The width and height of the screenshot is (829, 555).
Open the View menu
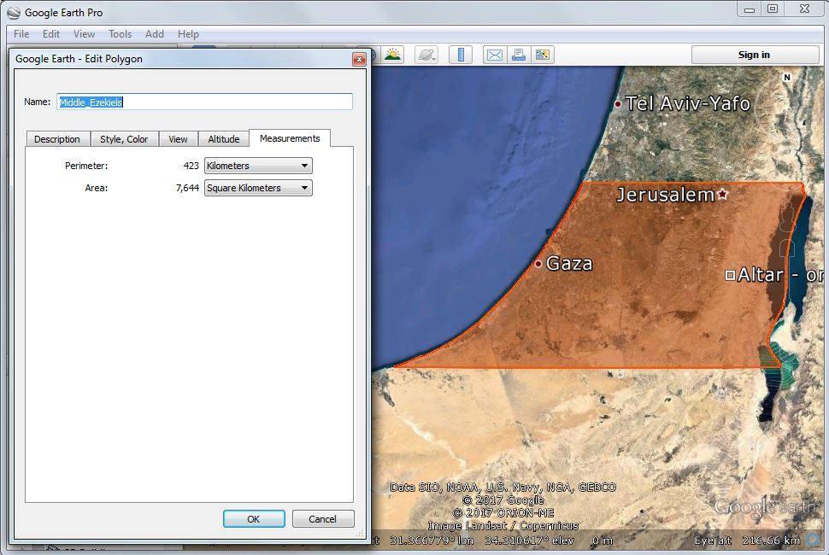point(84,34)
